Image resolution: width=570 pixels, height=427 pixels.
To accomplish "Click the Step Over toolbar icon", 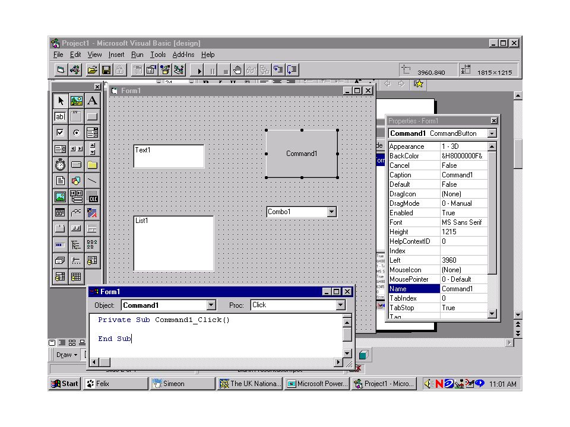I will pos(293,70).
